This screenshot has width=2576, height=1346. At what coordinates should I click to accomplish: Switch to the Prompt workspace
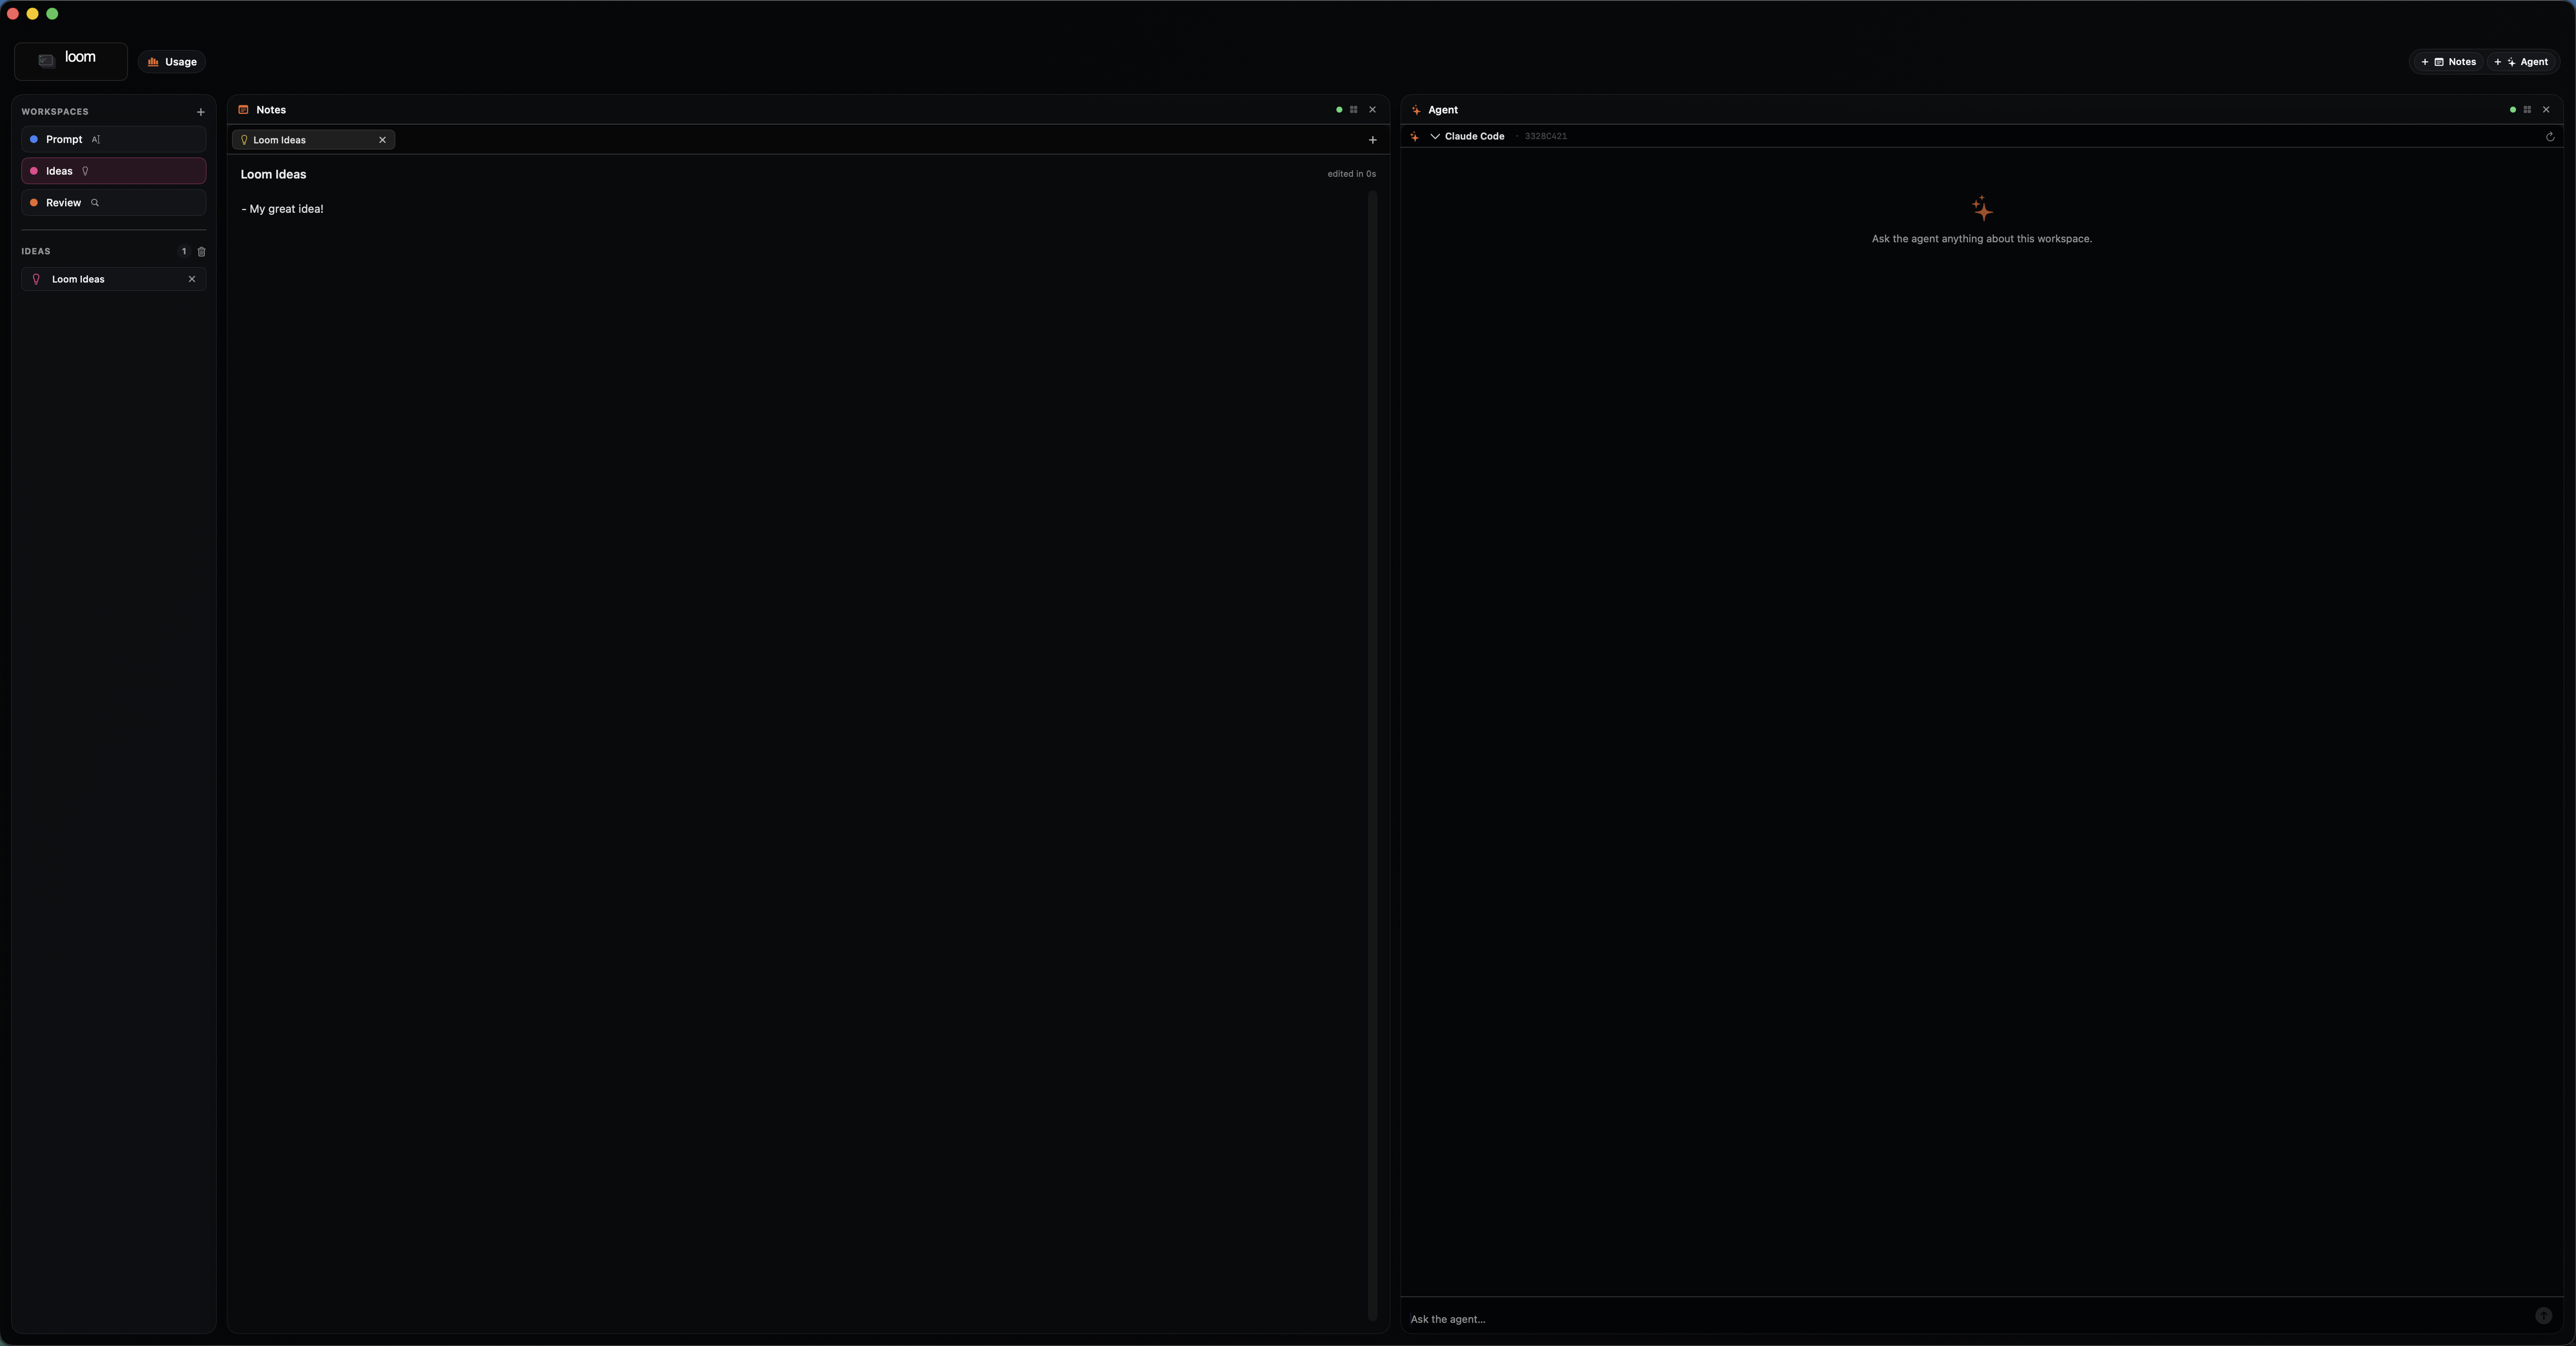(113, 140)
